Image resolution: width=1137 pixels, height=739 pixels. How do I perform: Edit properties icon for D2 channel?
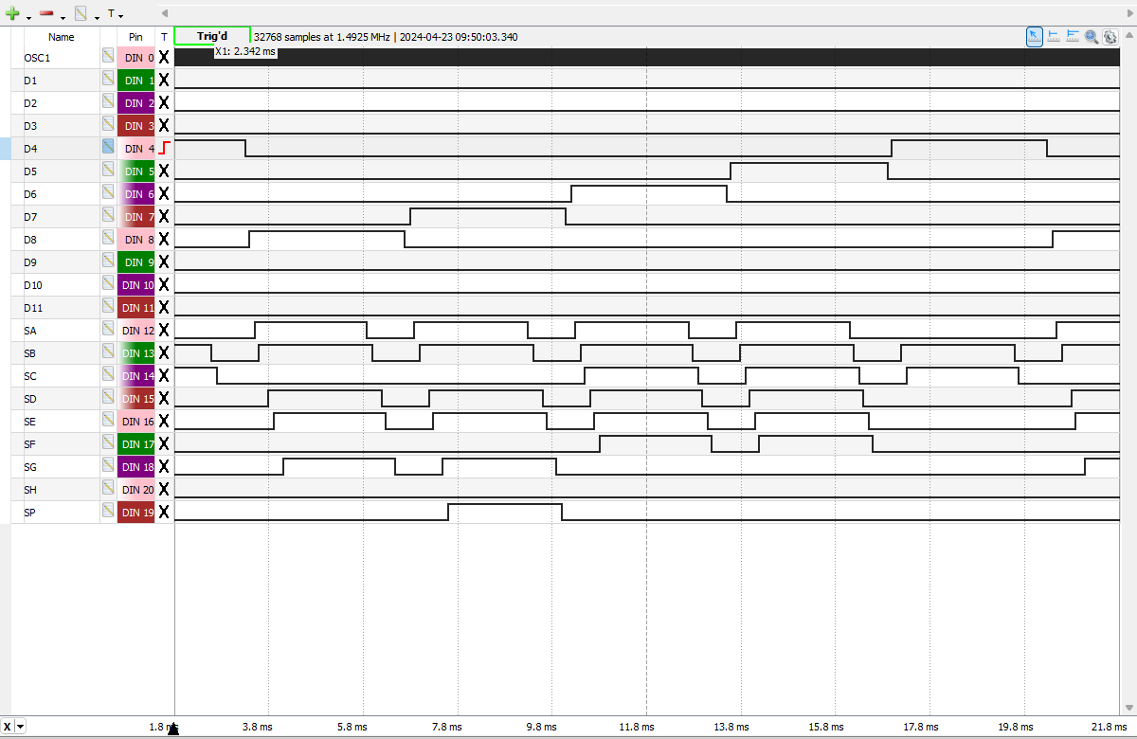pos(108,102)
